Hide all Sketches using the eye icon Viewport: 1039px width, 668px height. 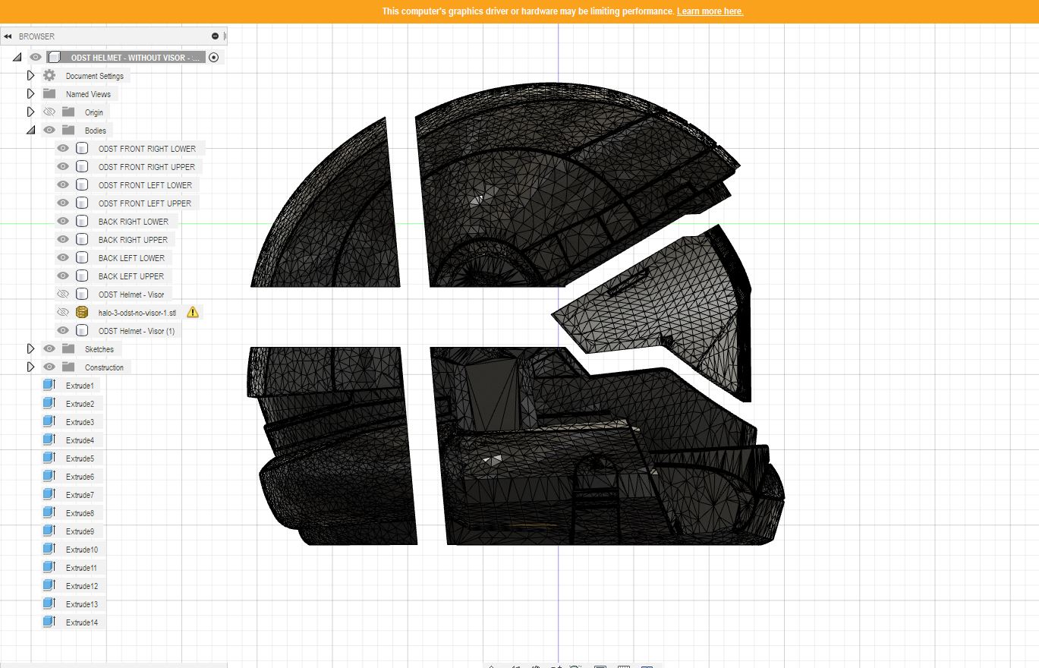pos(49,349)
